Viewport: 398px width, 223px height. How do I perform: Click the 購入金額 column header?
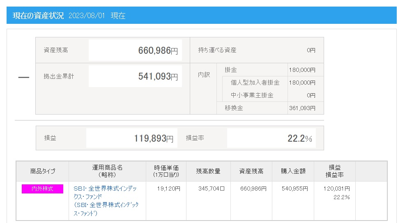click(293, 171)
